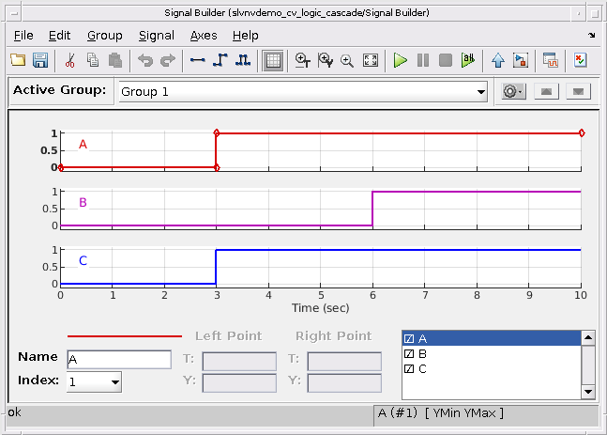The image size is (607, 435).
Task: Click the signal A point at time 3, value 1
Action: tap(217, 133)
